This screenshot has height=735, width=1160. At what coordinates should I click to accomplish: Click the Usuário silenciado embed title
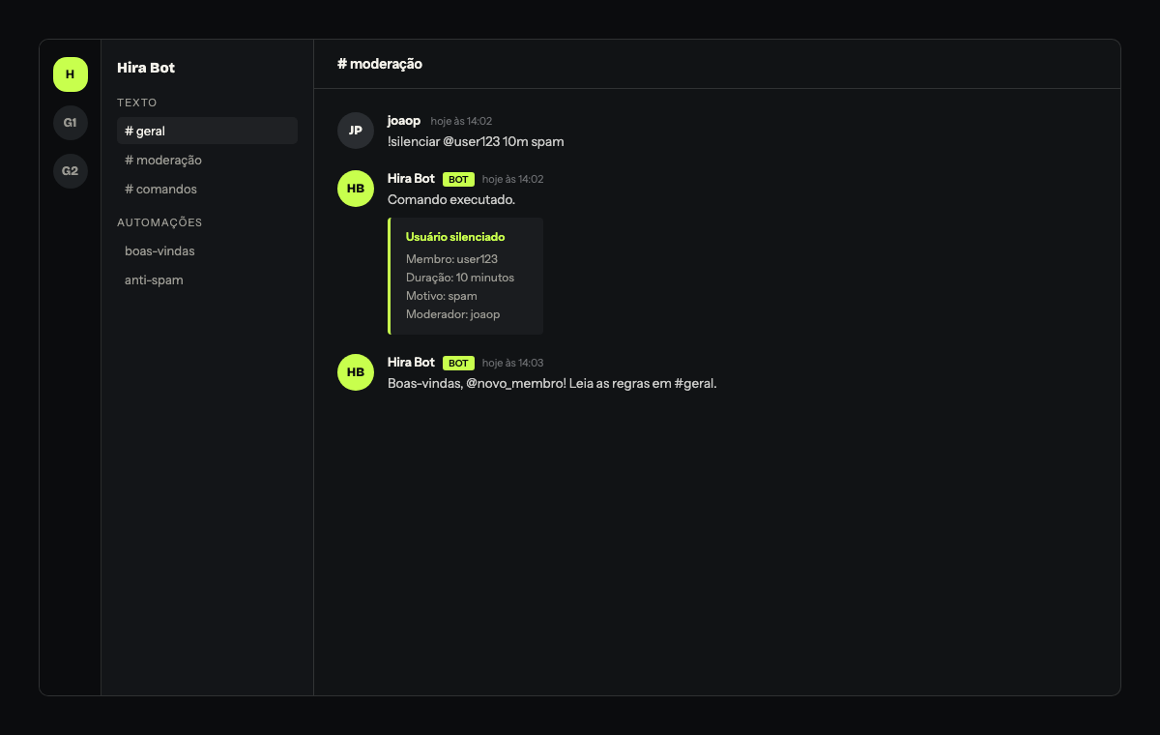click(455, 237)
